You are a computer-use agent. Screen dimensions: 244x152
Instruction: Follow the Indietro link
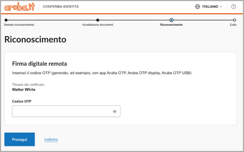click(51, 139)
